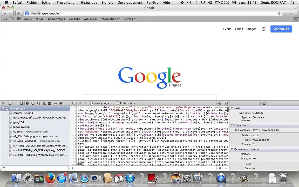Open Gmail link on Google page
299x187 pixels.
[239, 29]
